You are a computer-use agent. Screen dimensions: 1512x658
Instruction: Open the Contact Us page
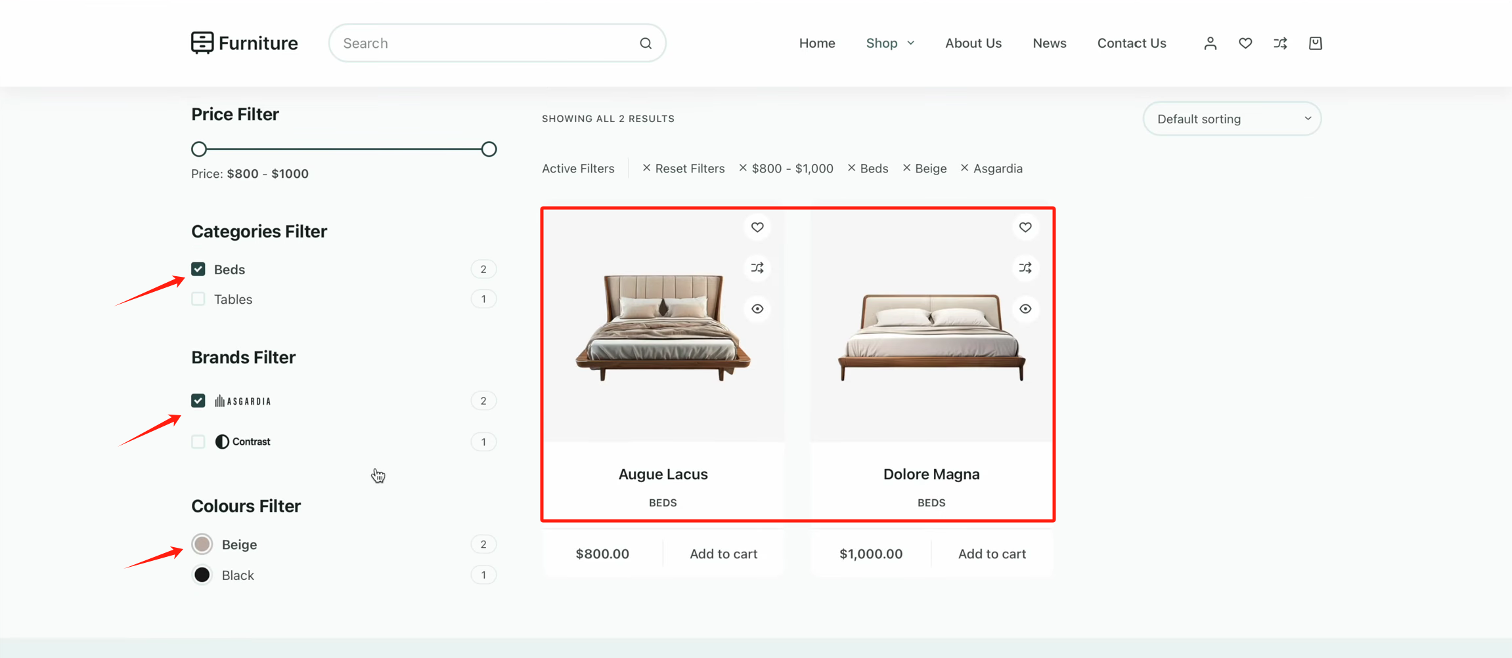1132,43
